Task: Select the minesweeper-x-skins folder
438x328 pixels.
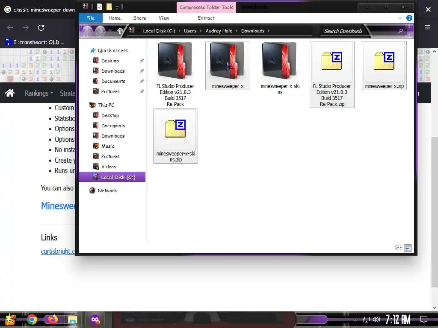Action: point(280,69)
